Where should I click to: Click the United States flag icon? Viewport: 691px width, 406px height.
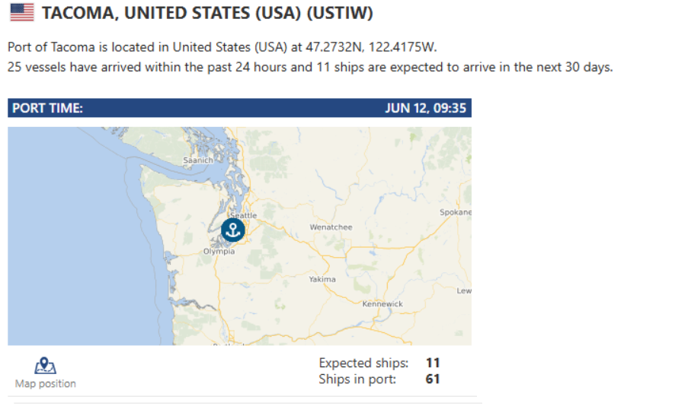22,12
